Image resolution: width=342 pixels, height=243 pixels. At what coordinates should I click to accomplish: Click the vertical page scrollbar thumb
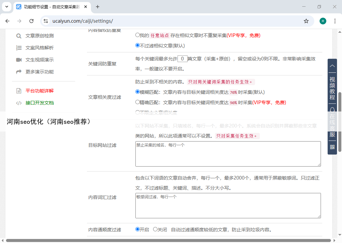click(340, 120)
